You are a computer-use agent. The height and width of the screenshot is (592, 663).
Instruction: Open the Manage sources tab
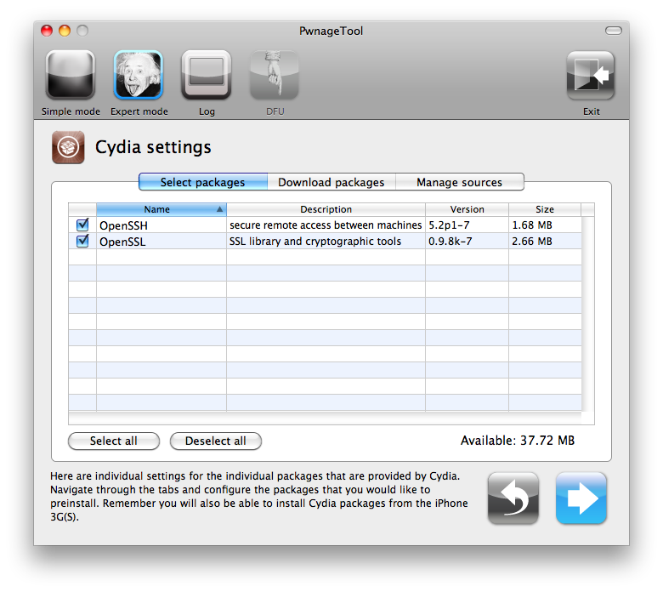[460, 182]
